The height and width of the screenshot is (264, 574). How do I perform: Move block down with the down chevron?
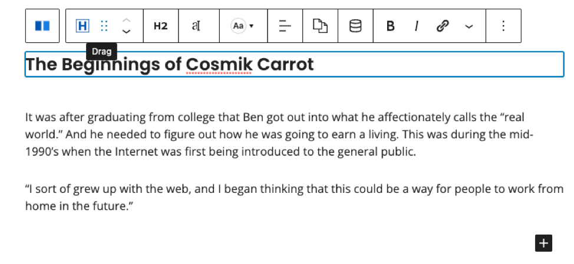[x=126, y=32]
